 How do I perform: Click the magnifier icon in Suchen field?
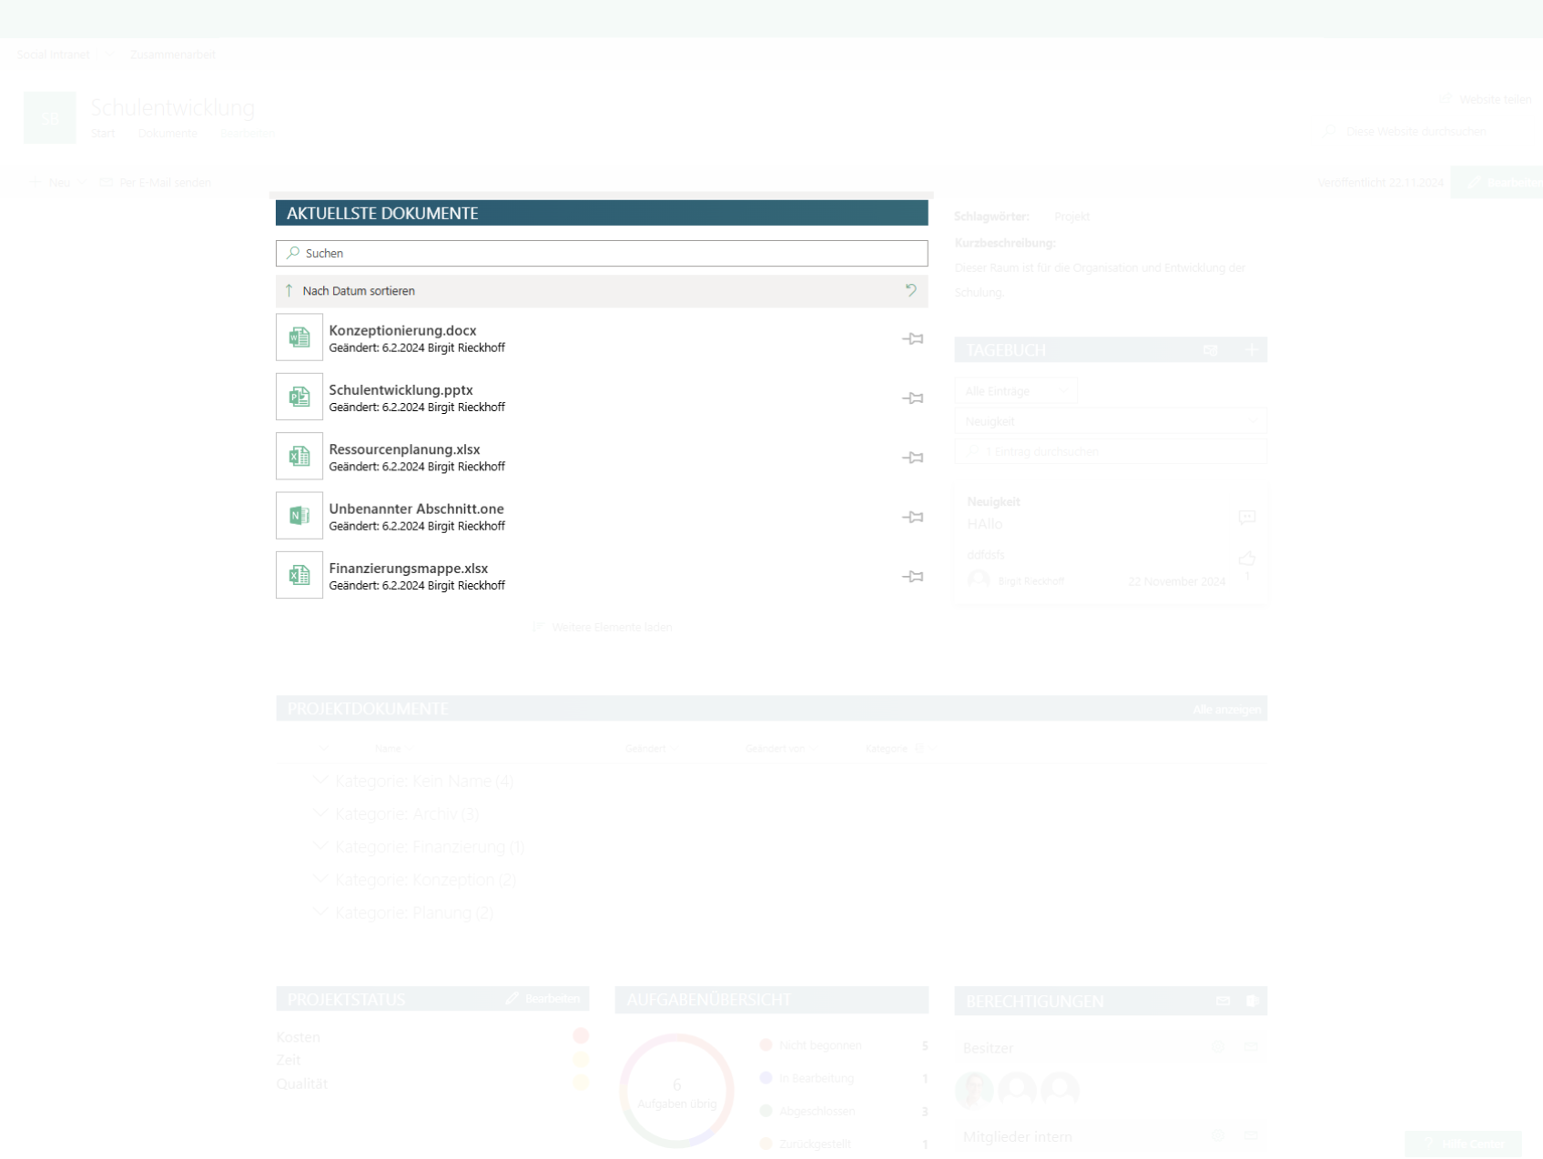coord(293,253)
